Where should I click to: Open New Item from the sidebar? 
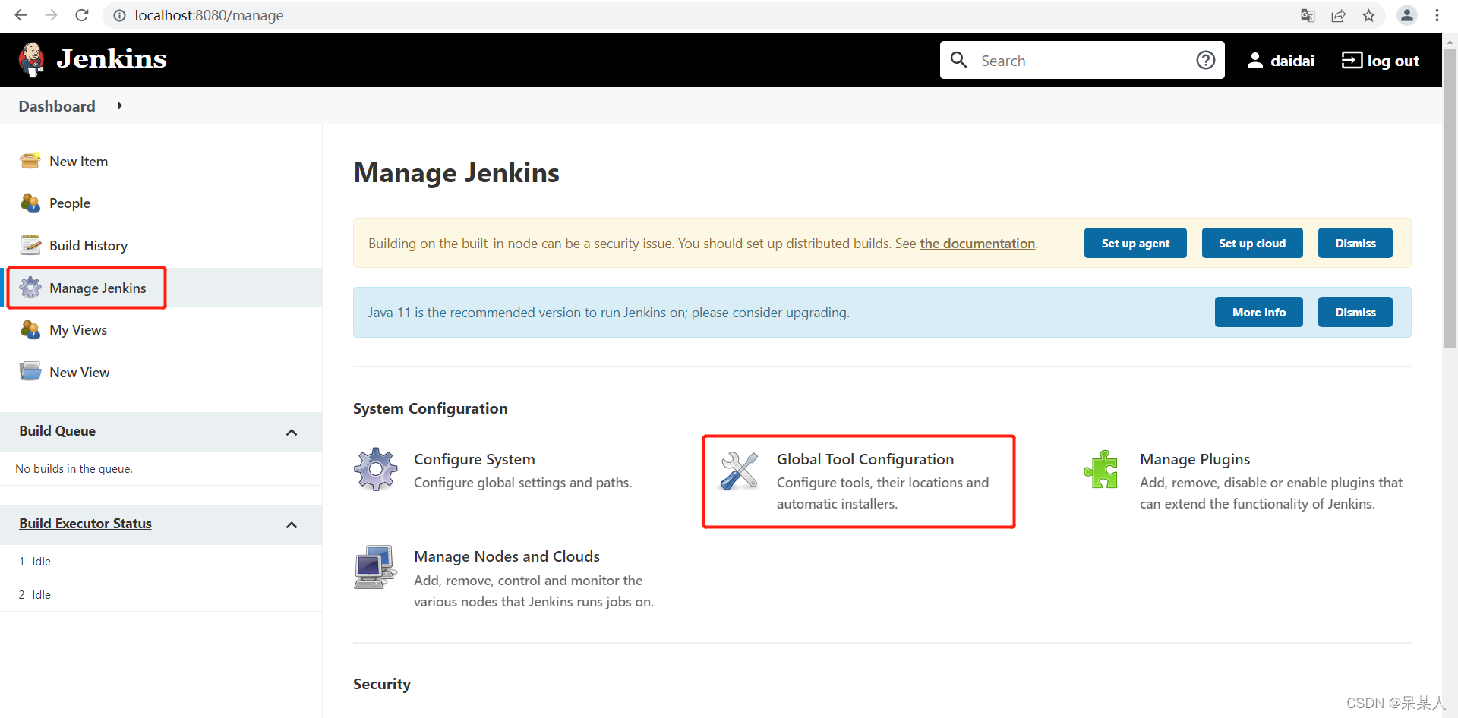78,161
